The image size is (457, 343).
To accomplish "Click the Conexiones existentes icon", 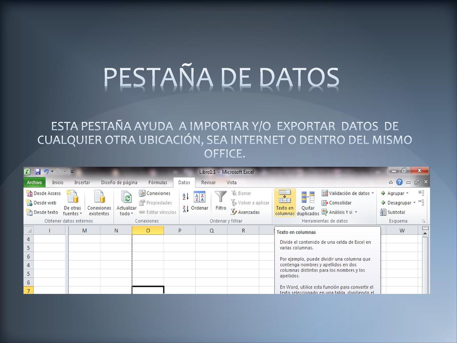I will (x=99, y=203).
